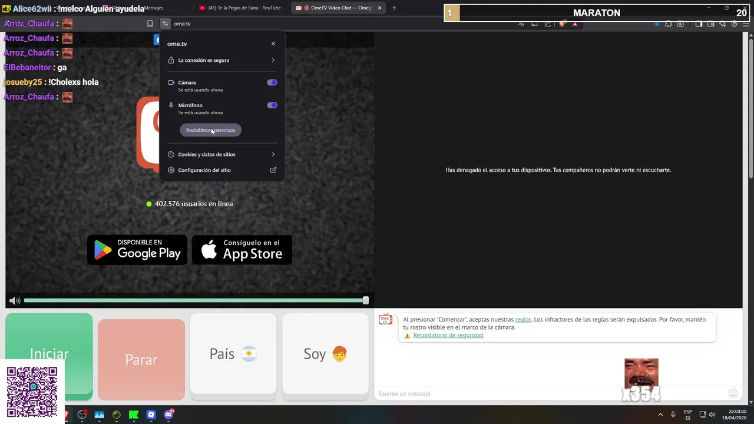Click the 'Has denegado el acceso' message

(558, 170)
